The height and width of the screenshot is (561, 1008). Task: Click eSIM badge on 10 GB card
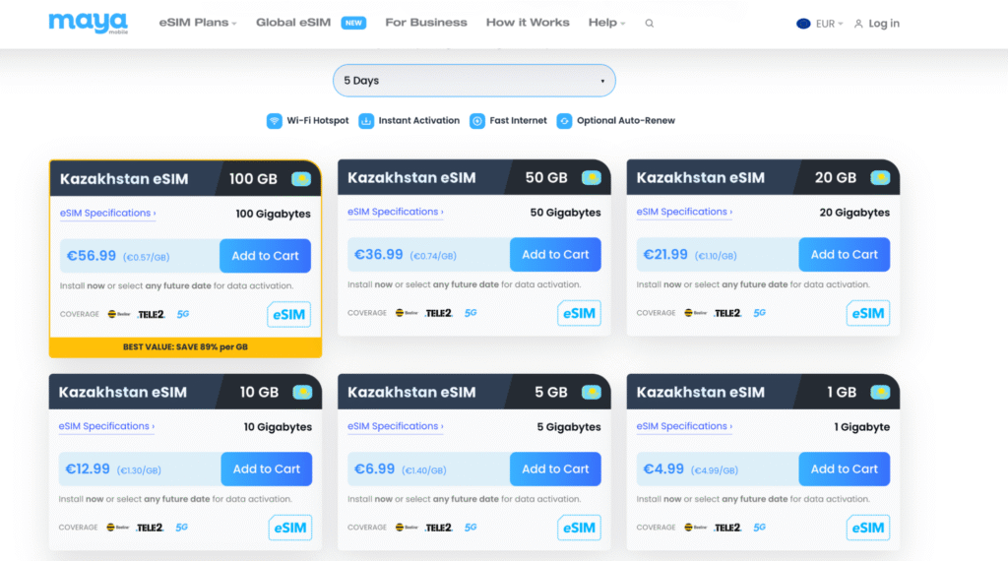pyautogui.click(x=290, y=528)
